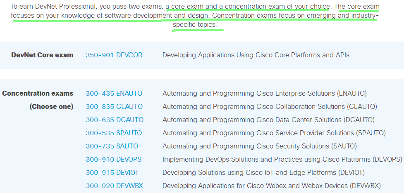404x193 pixels.
Task: Open the 300-920 DEVWBX exam link
Action: pos(114,186)
